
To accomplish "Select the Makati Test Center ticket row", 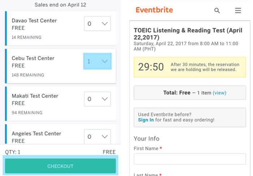I will tap(60, 104).
